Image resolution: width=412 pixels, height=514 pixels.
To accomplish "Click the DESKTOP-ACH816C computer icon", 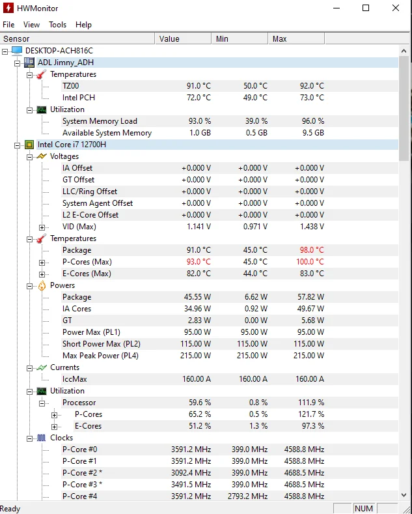I will (x=17, y=51).
